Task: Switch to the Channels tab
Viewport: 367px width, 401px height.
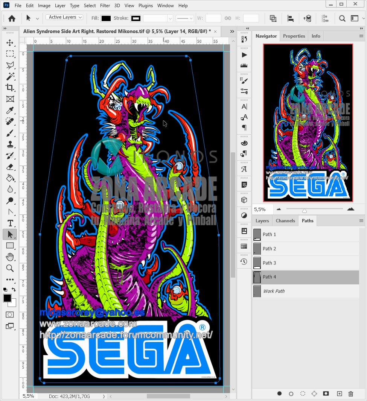Action: point(285,221)
